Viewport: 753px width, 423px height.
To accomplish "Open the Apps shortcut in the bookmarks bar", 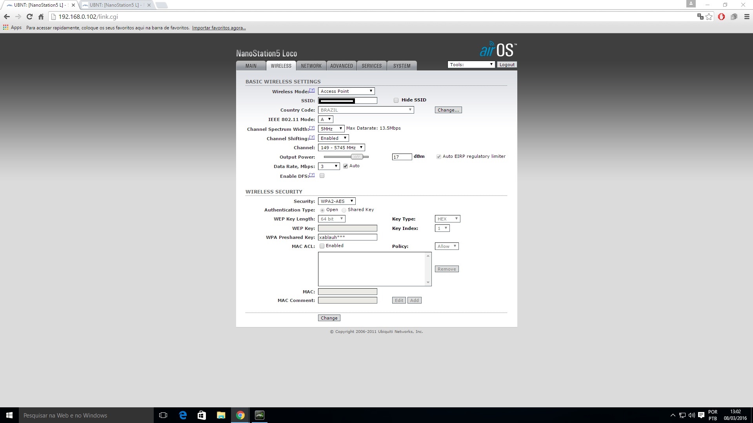I will [x=12, y=28].
